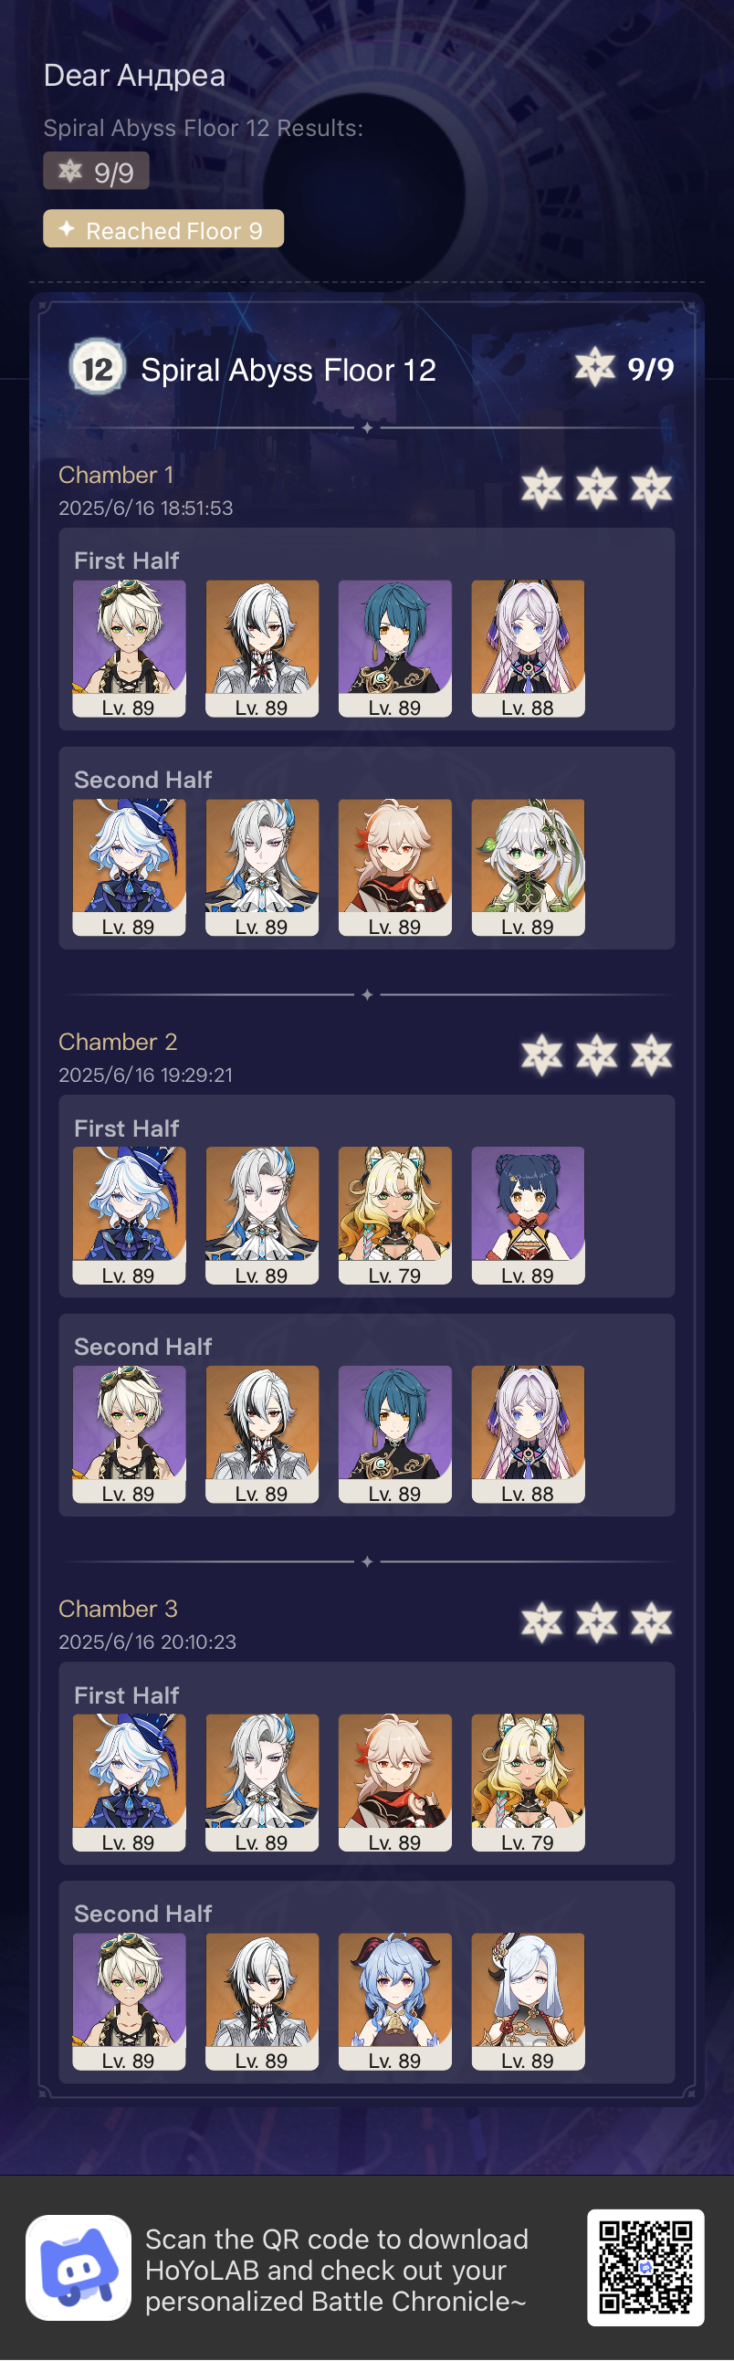Screen dimensions: 734x2361
Task: Click Chamber 2 three-star rating
Action: click(596, 1055)
